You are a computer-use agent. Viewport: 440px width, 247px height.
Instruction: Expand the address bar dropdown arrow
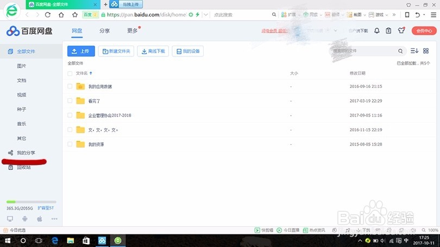point(206,15)
